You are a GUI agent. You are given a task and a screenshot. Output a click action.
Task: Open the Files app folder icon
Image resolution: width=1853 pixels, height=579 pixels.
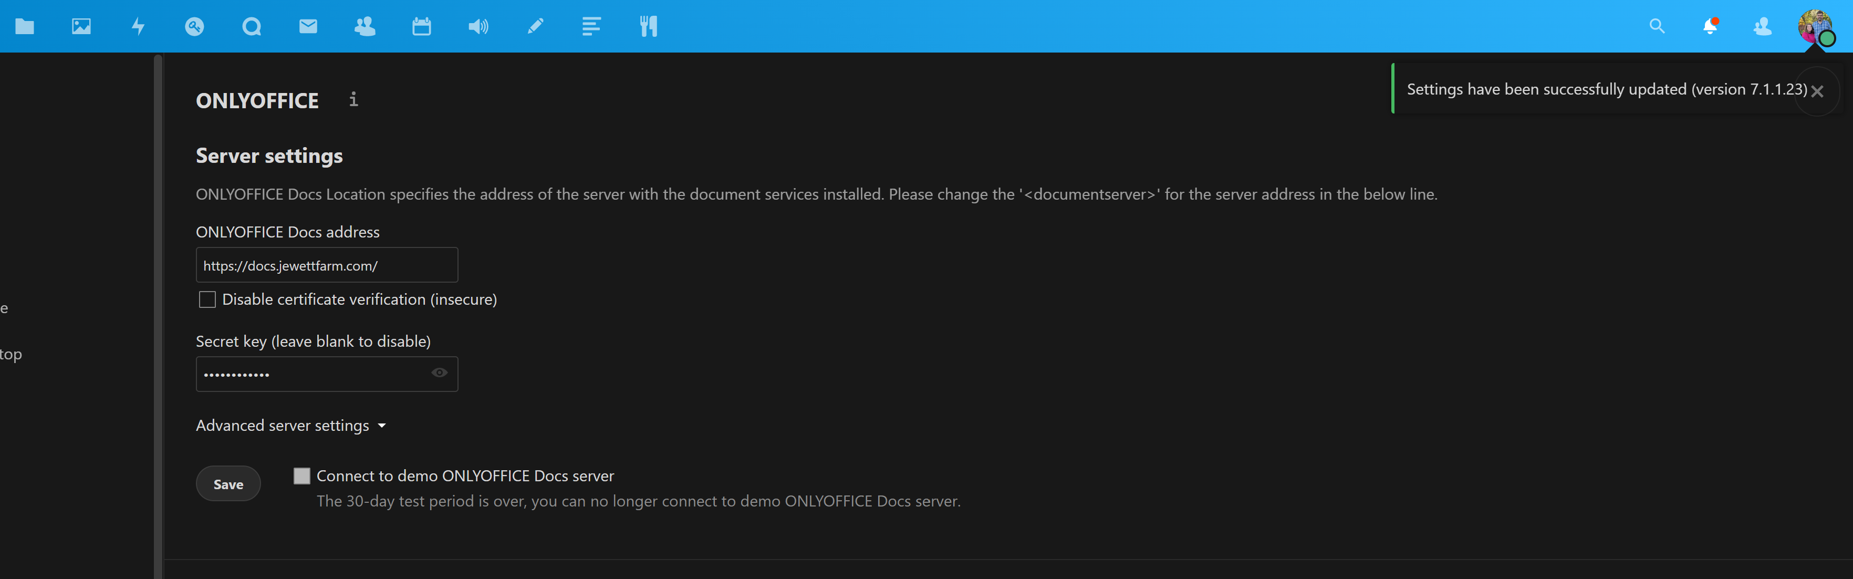(x=25, y=27)
